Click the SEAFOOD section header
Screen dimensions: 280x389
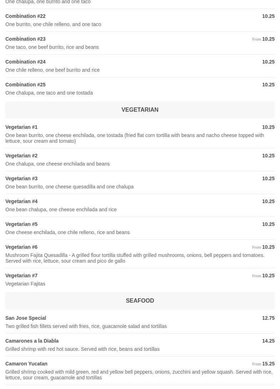[x=140, y=301]
